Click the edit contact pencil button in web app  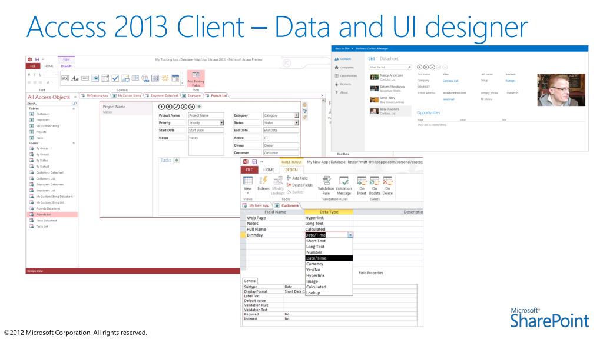click(x=432, y=67)
